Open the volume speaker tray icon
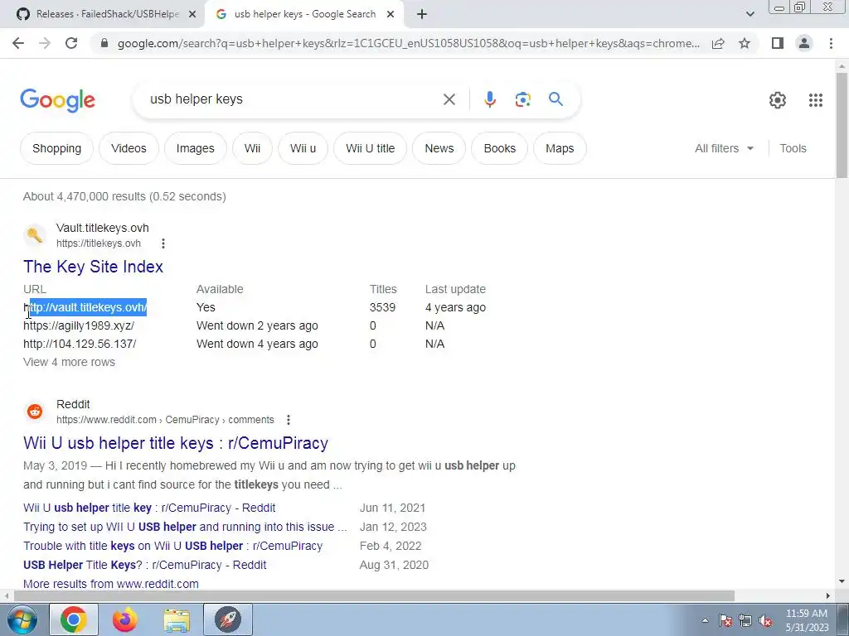This screenshot has height=636, width=849. pos(765,620)
